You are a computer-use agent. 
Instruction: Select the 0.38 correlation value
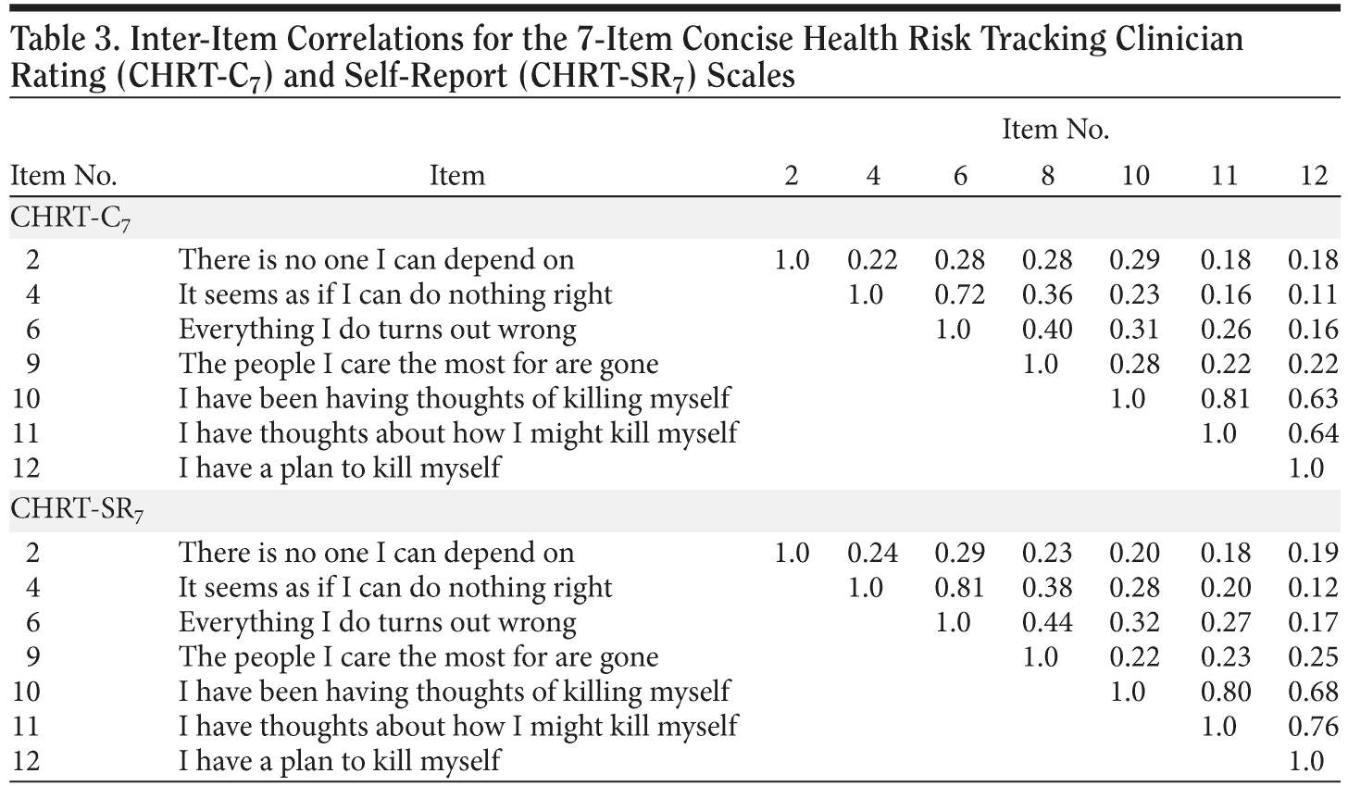1047,588
